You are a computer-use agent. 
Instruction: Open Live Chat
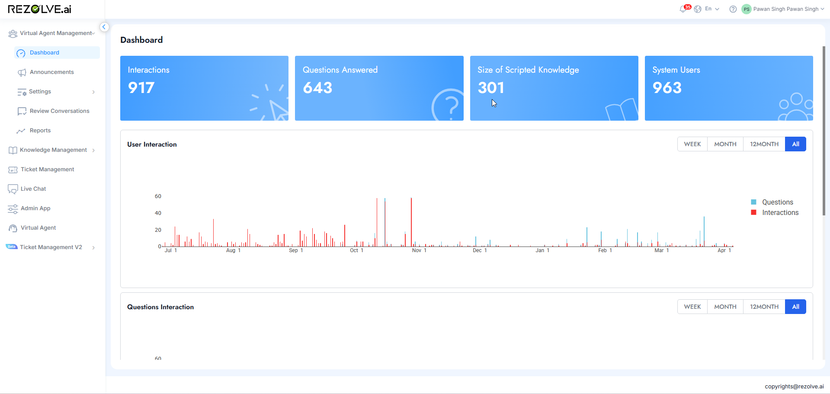pyautogui.click(x=33, y=189)
